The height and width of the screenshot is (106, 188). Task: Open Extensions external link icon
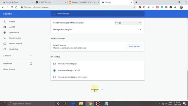pos(31,64)
